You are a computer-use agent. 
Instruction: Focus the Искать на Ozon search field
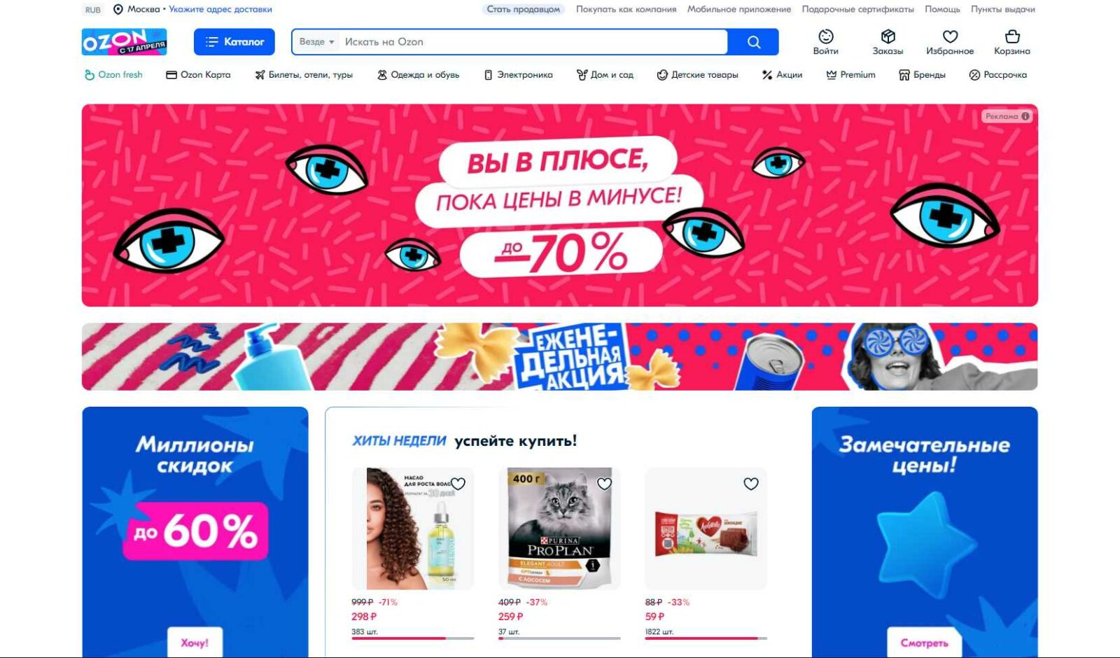coord(533,42)
